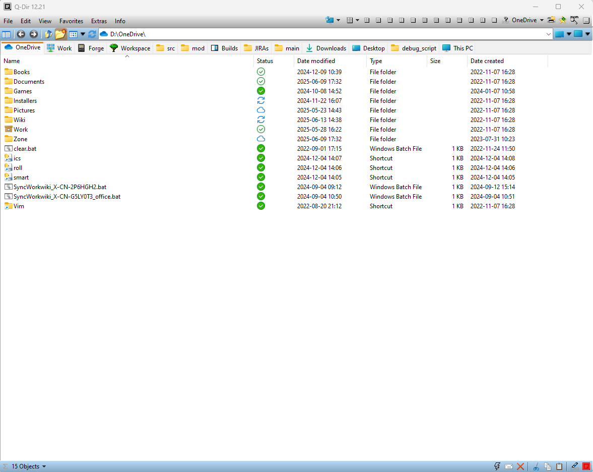
Task: Go up one folder level
Action: 48,34
